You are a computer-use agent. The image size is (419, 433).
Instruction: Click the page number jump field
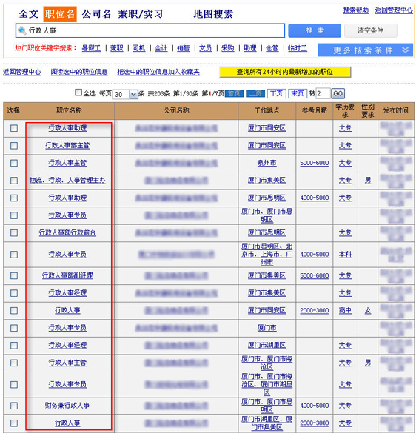click(323, 93)
